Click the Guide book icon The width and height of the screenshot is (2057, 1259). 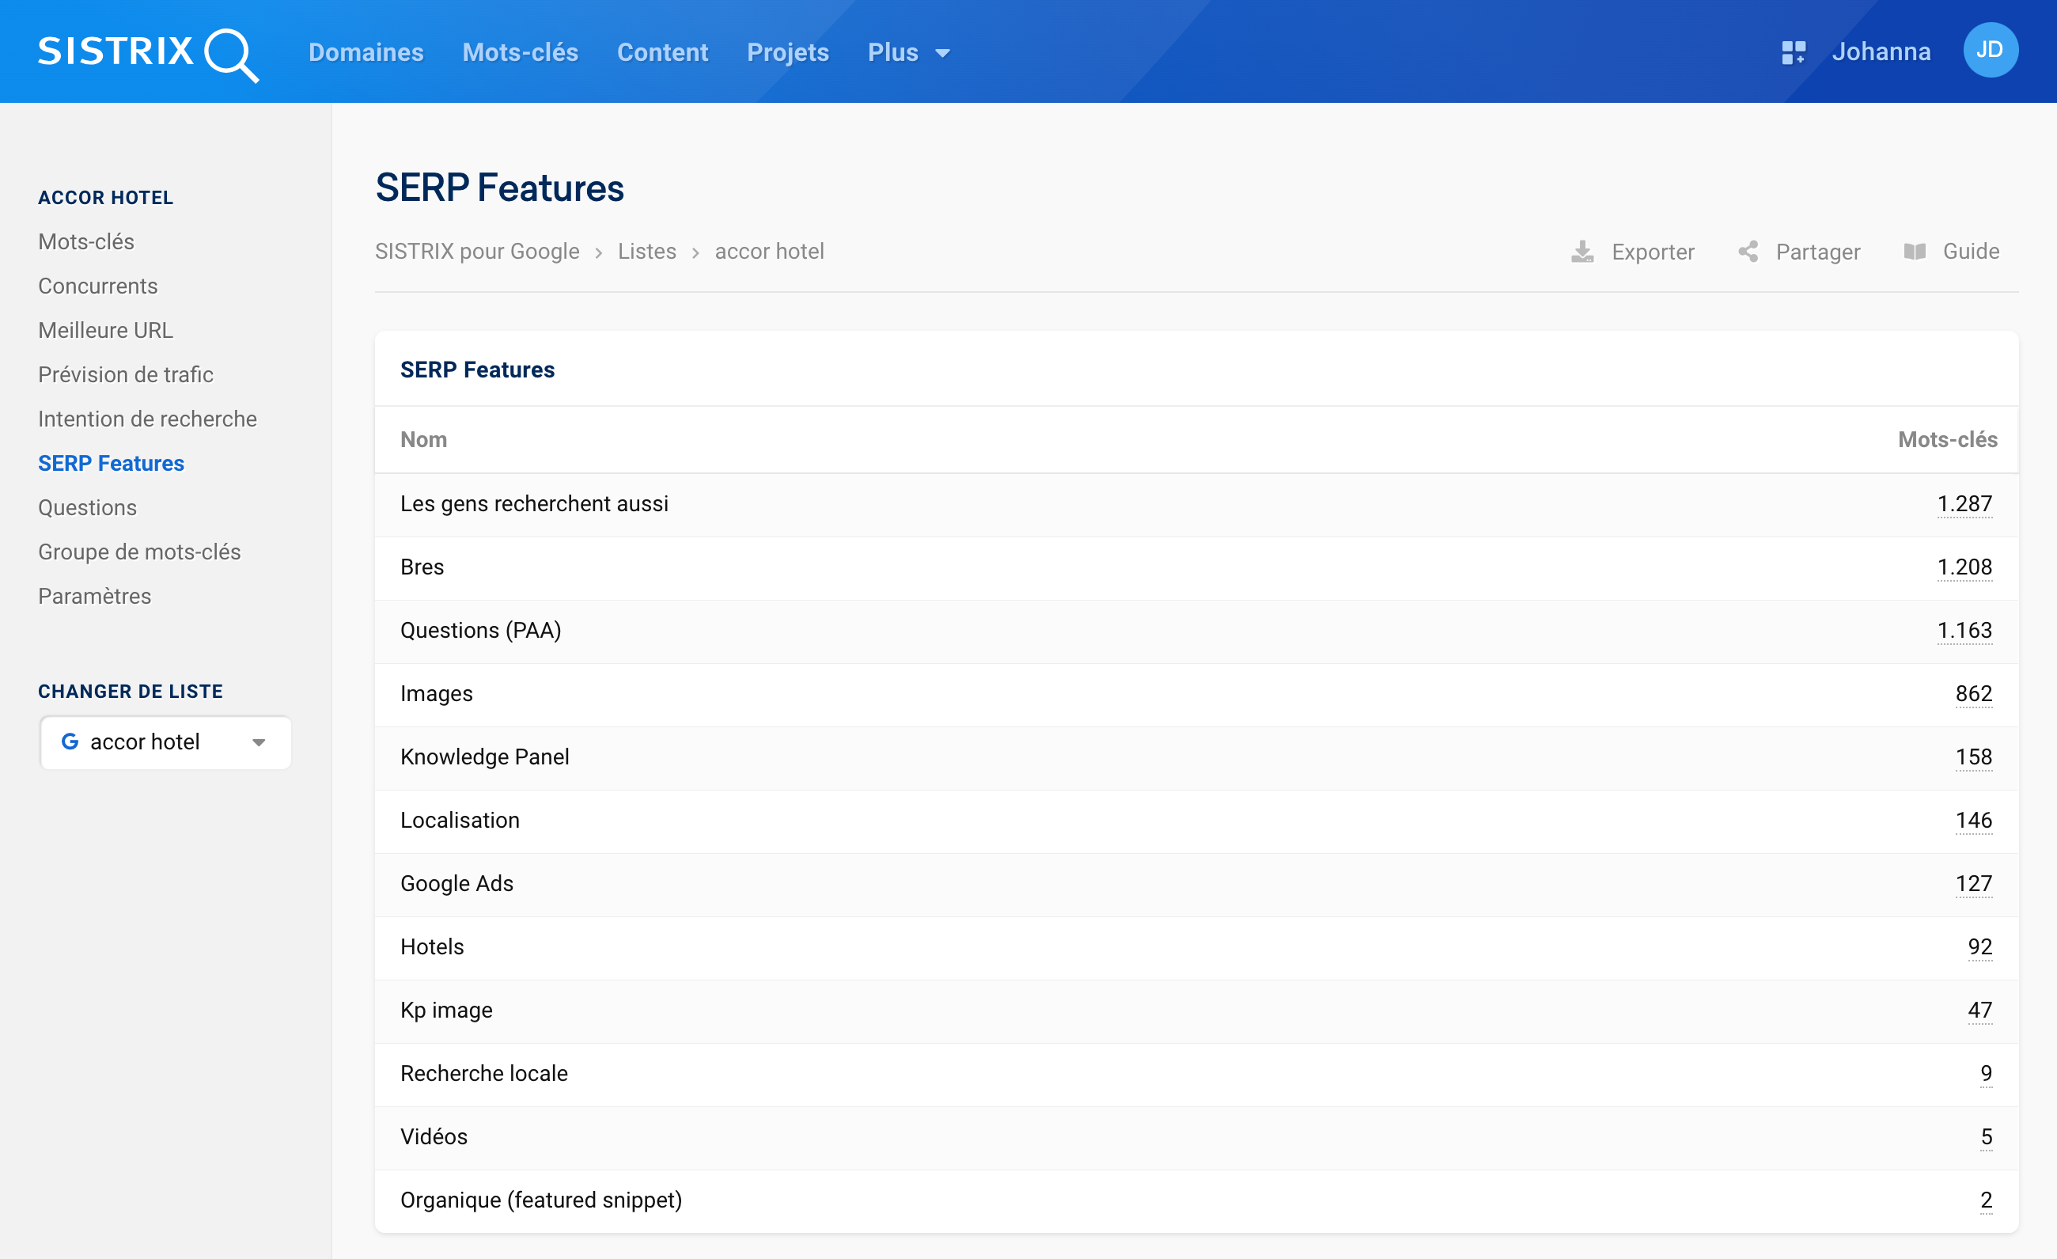[1915, 252]
